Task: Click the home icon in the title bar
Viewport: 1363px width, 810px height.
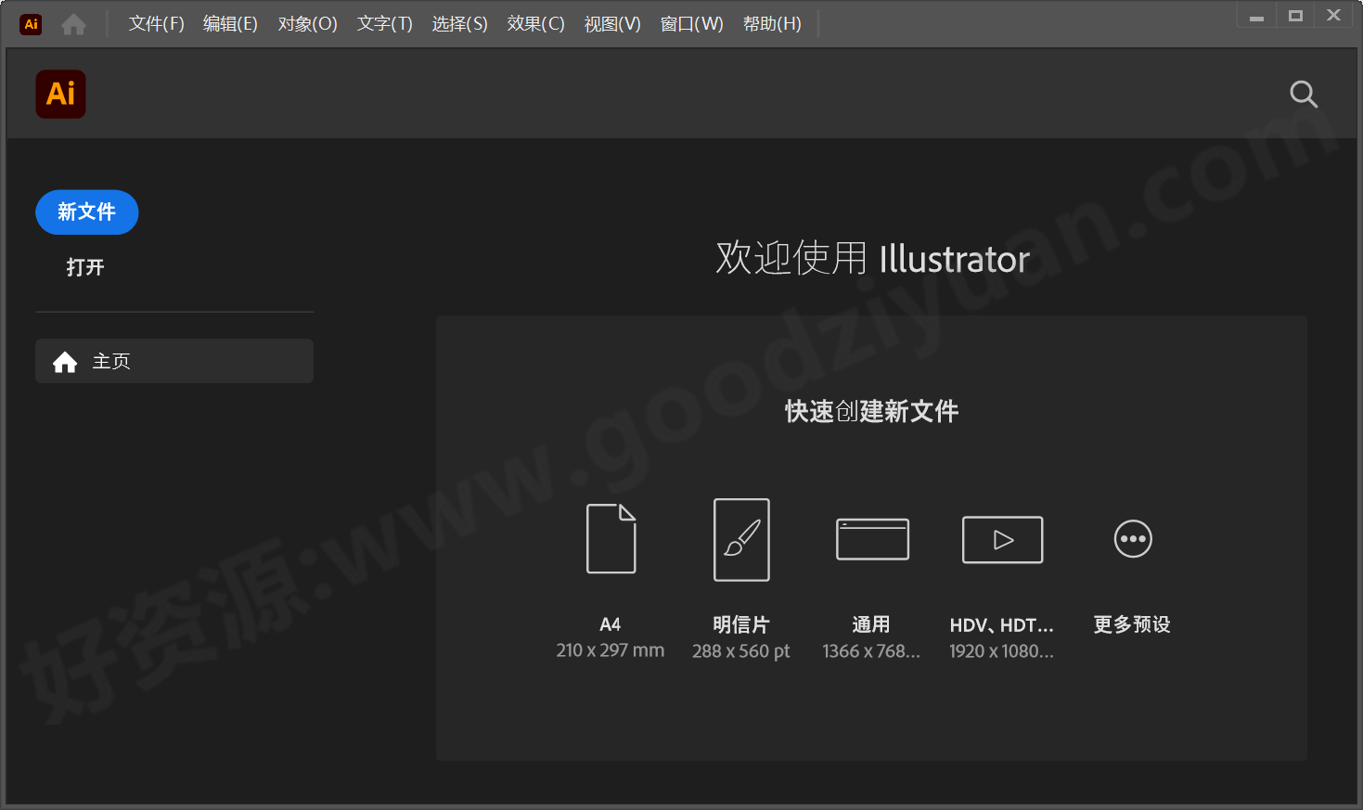Action: tap(73, 23)
